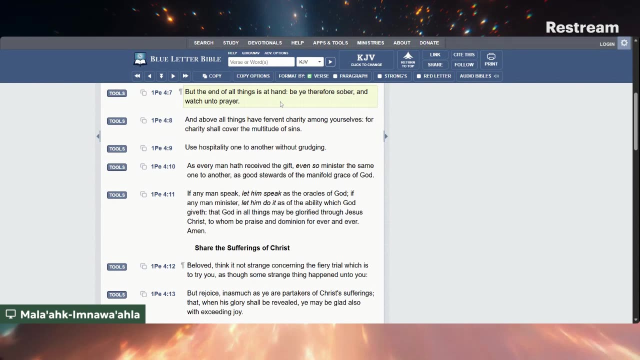The image size is (640, 360).
Task: Open Copy Options menu
Action: (x=253, y=76)
